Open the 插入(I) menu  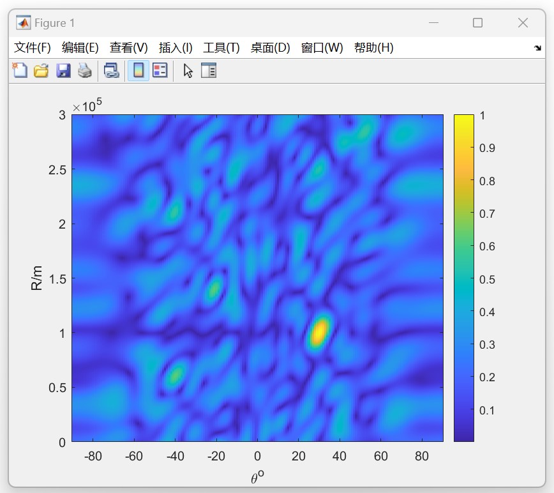click(x=176, y=48)
